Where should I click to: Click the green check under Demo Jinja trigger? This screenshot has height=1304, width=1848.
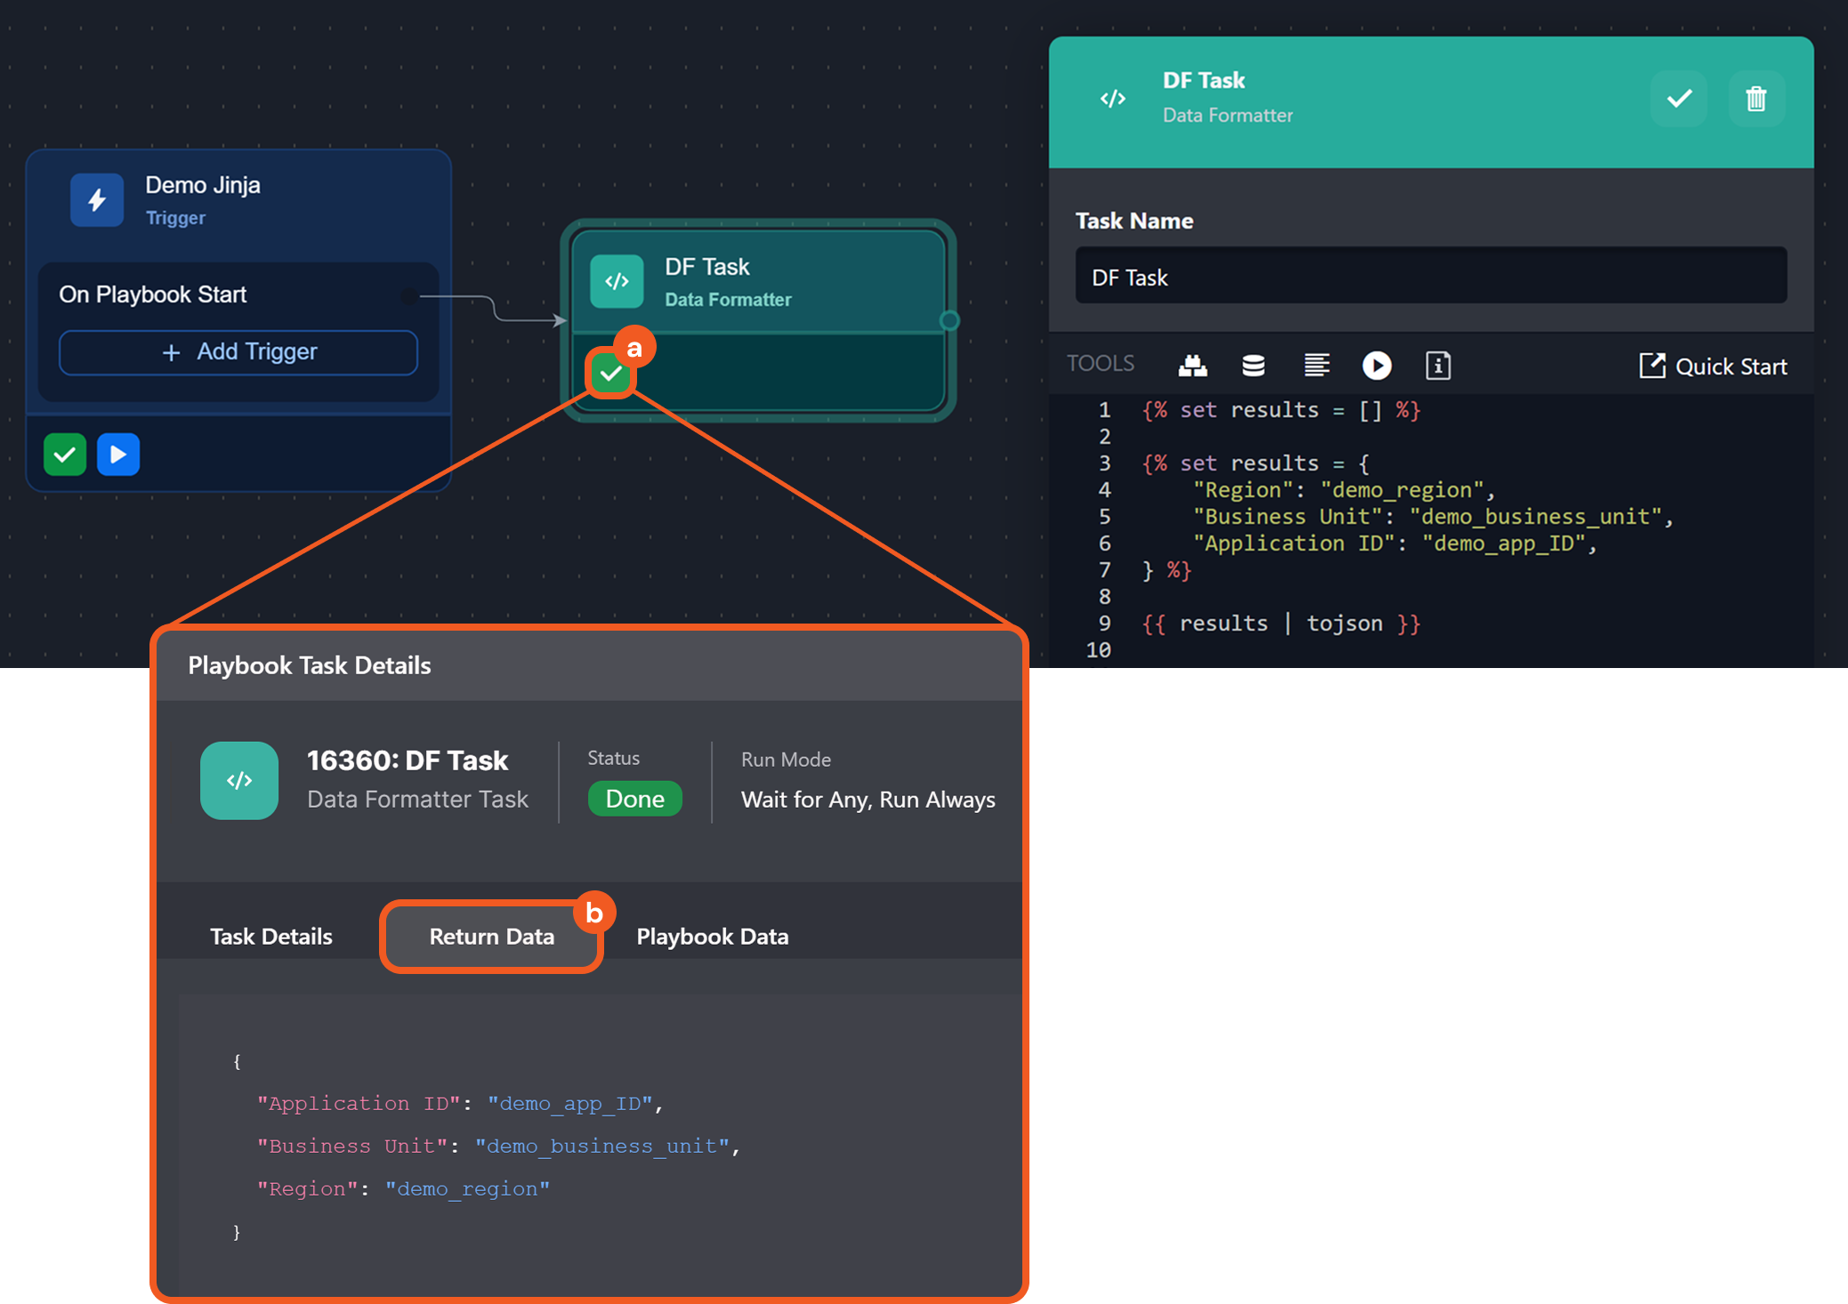point(65,455)
